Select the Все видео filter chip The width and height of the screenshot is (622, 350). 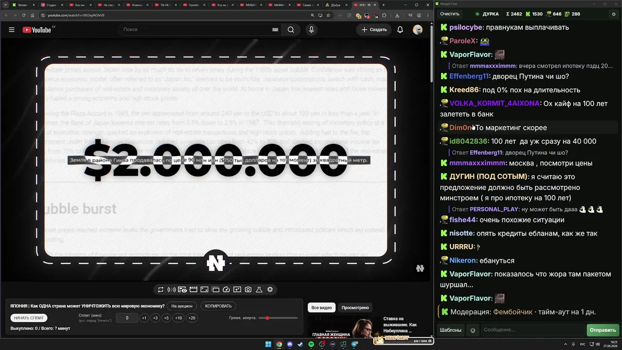322,308
